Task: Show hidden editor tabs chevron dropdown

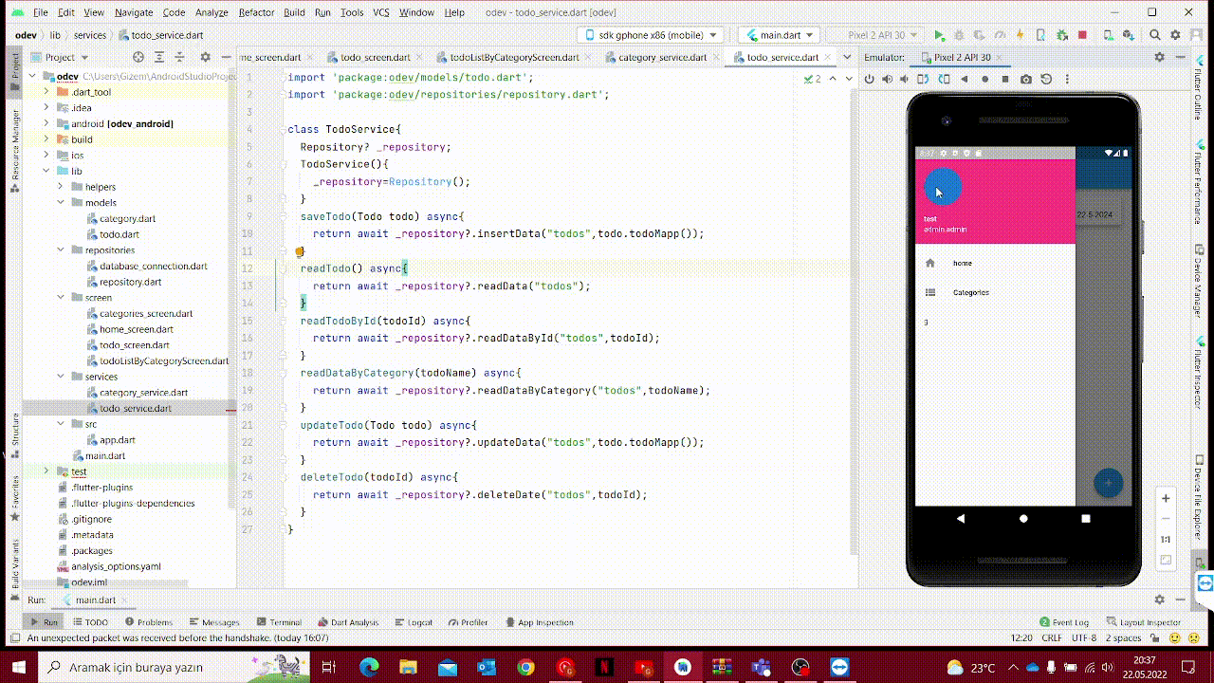Action: 846,57
